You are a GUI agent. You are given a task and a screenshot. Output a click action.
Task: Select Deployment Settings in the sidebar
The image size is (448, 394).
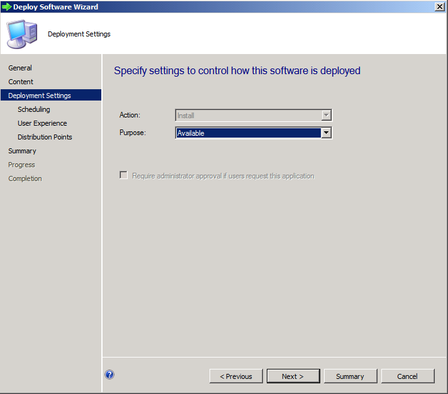pos(51,95)
